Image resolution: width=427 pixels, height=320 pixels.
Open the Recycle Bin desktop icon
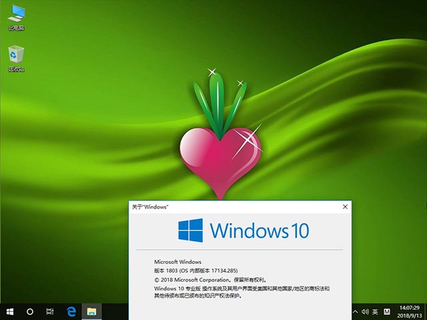tap(16, 59)
